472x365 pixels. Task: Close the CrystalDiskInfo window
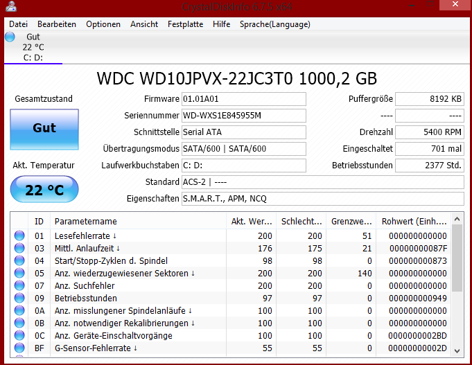(455, 5)
